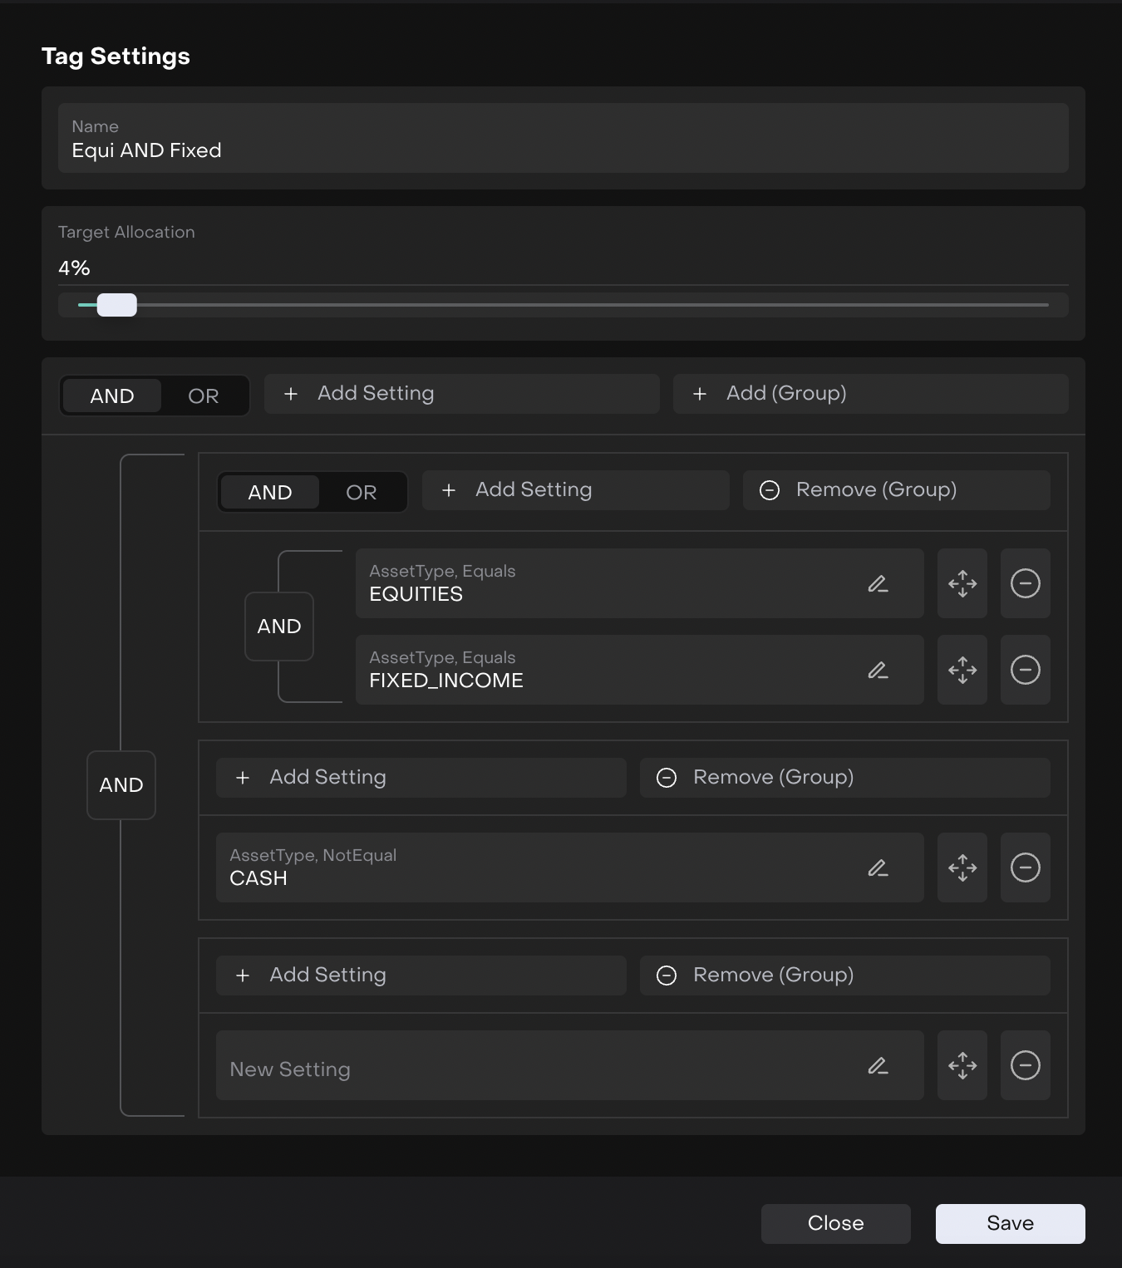This screenshot has height=1268, width=1122.
Task: Select AND in first group toggle
Action: click(269, 493)
